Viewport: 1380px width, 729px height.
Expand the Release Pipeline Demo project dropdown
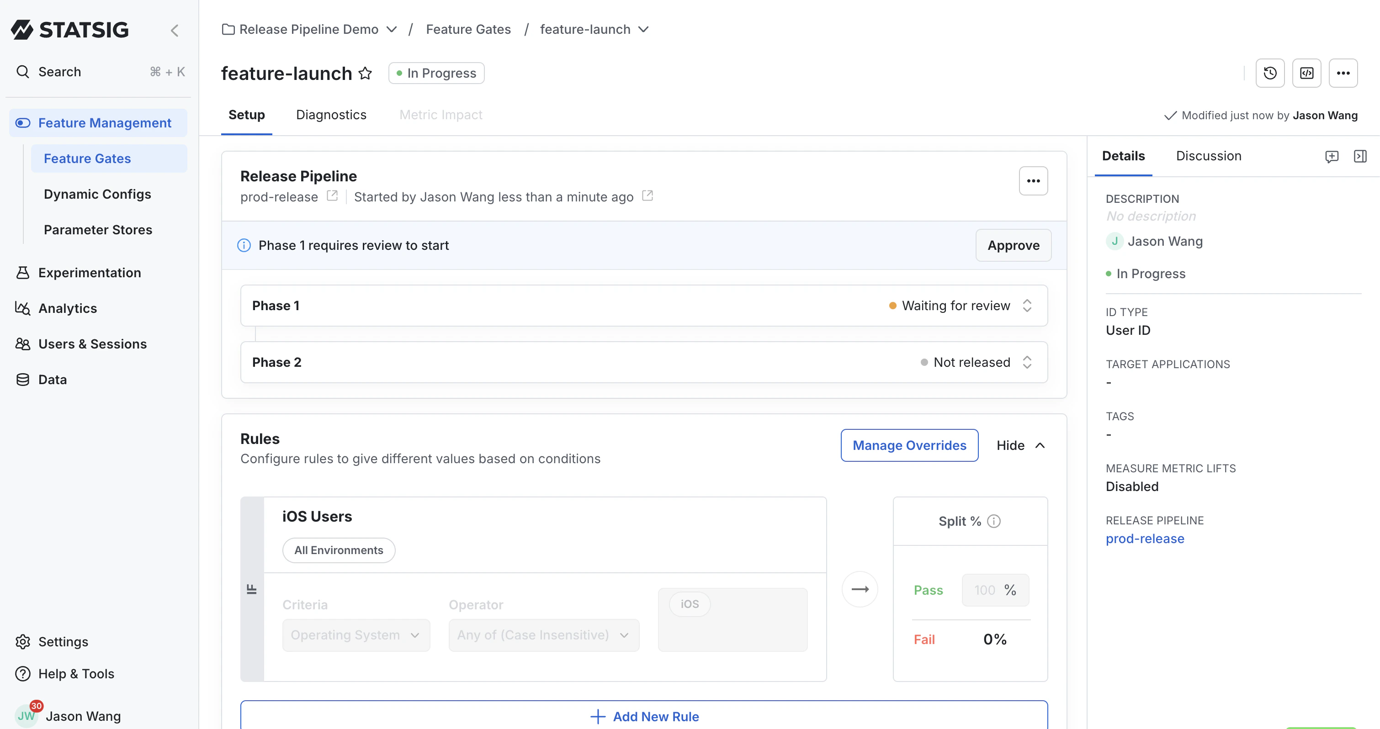coord(392,29)
